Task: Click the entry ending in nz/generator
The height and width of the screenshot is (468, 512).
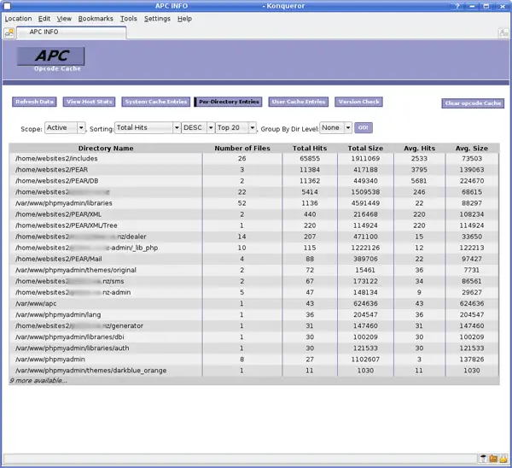Action: tap(79, 325)
